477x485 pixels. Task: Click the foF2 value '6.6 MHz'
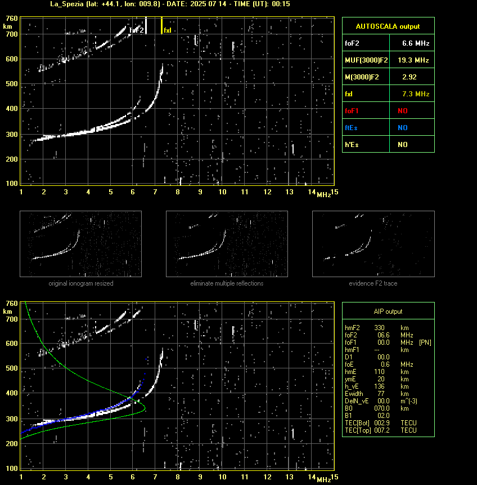[x=416, y=43]
